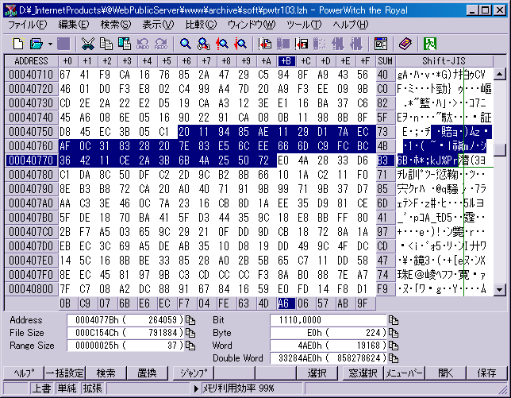Click the ADDRESS column header
The height and width of the screenshot is (398, 511).
click(x=31, y=61)
